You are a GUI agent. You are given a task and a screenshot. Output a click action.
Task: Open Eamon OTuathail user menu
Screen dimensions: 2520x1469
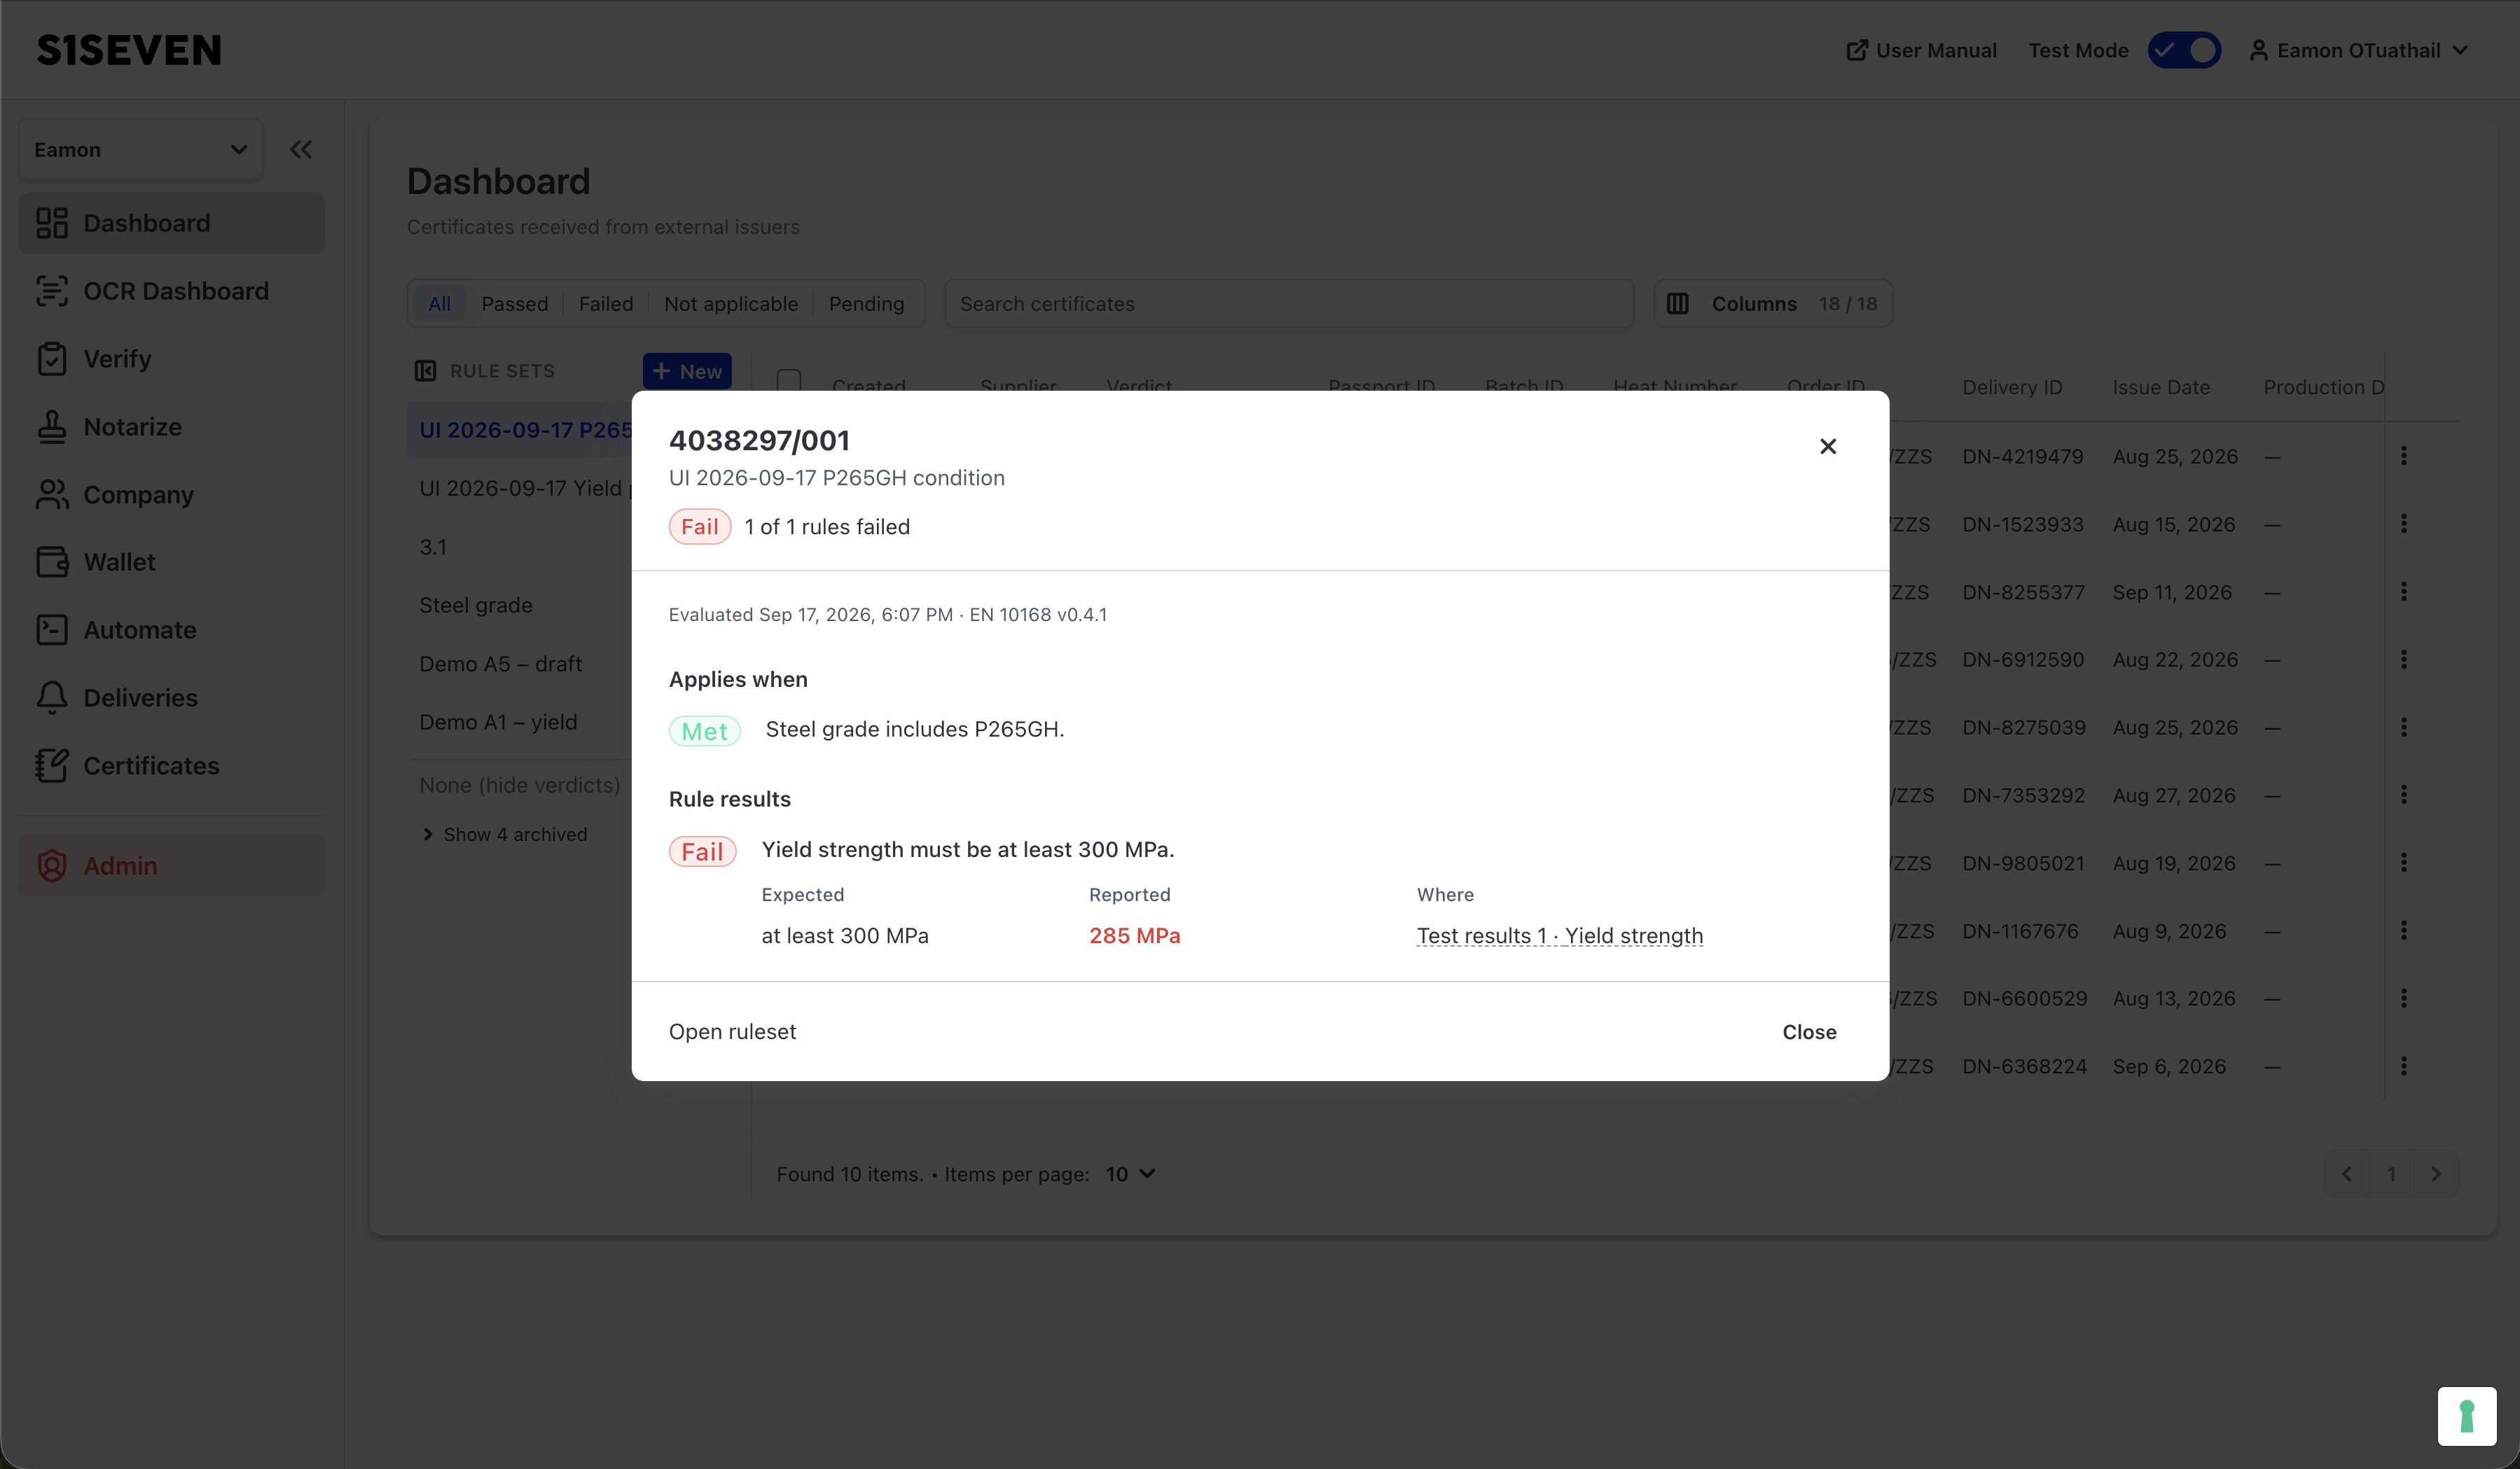[2359, 50]
